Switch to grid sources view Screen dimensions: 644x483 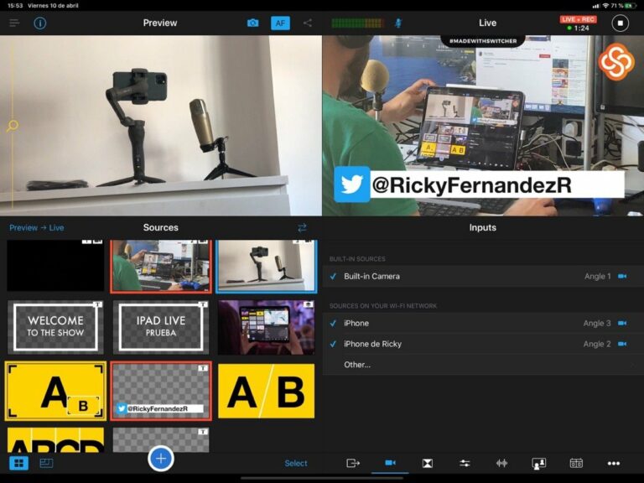coord(19,463)
